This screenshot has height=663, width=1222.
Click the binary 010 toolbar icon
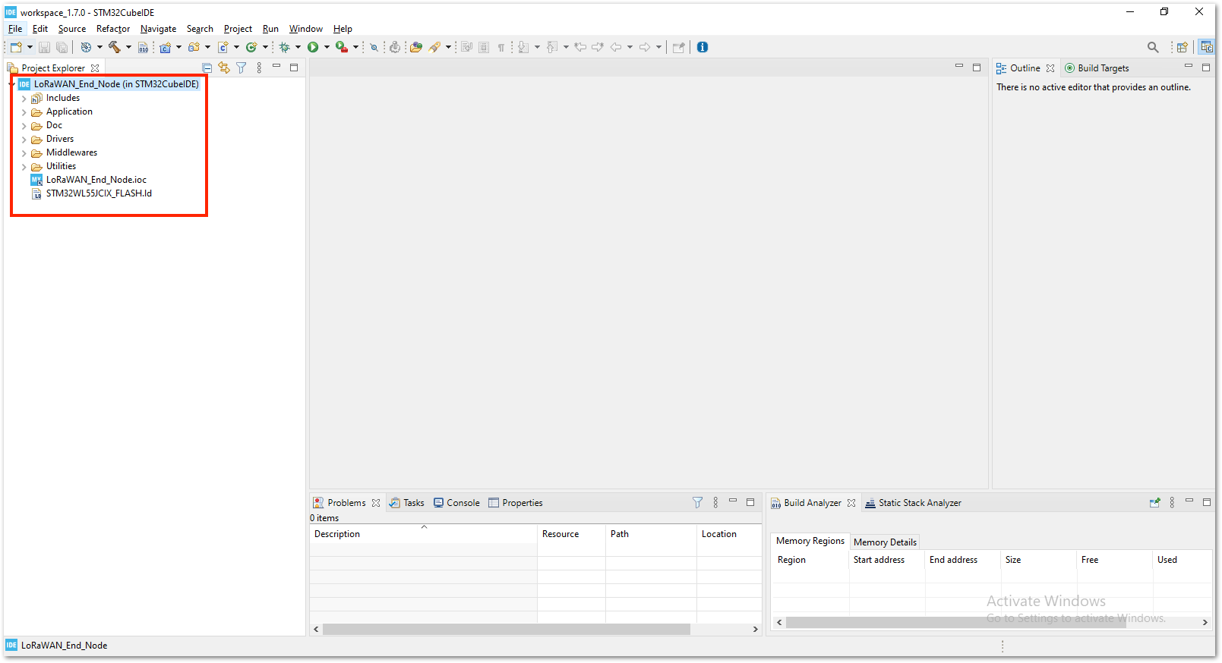pyautogui.click(x=143, y=47)
